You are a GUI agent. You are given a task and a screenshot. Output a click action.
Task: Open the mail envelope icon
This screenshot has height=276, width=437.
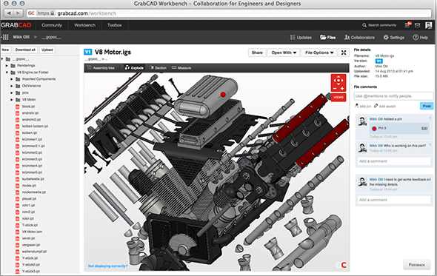tap(417, 25)
